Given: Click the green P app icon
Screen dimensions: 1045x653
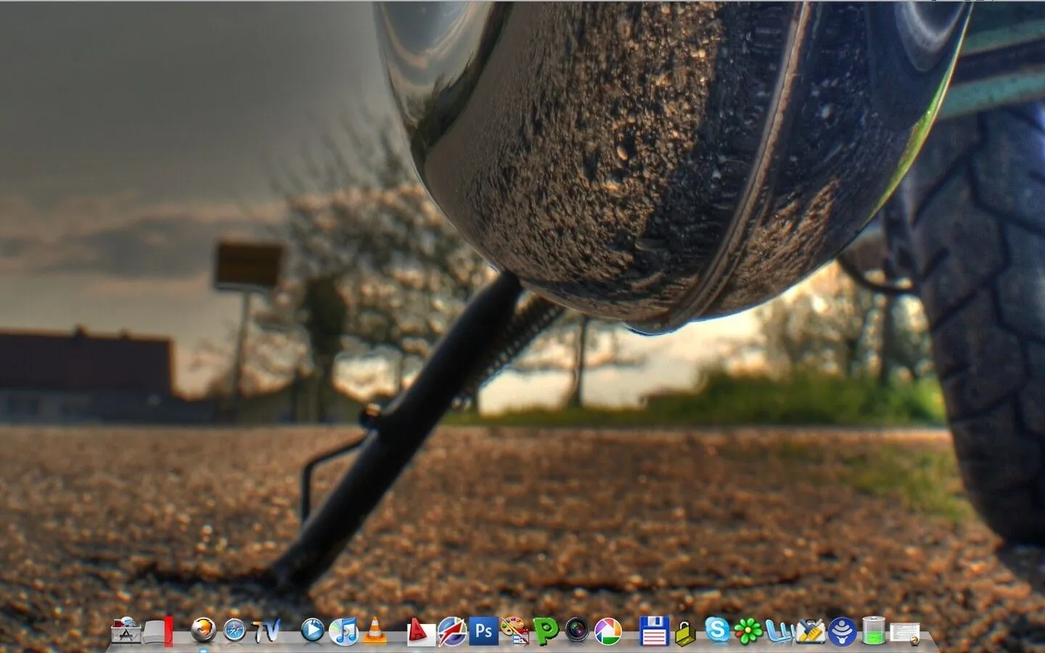Looking at the screenshot, I should coord(546,631).
